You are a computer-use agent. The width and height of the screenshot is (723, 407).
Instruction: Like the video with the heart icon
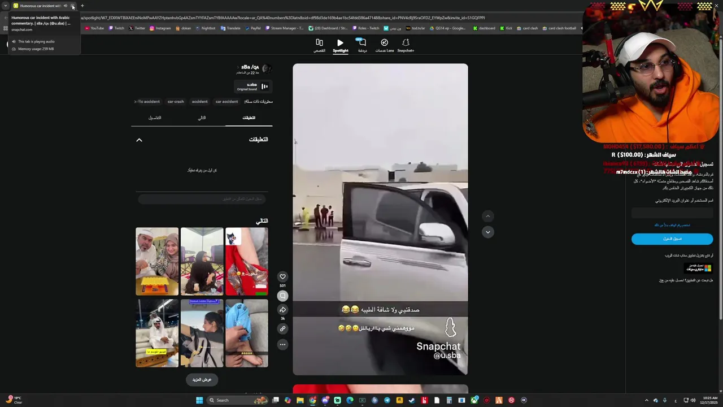click(x=282, y=276)
